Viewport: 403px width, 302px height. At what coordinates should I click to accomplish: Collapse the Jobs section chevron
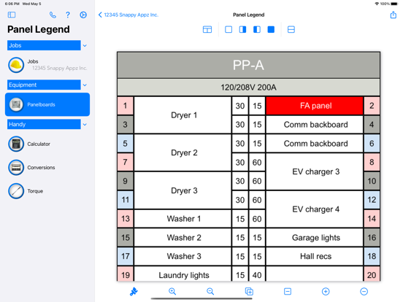(x=85, y=45)
